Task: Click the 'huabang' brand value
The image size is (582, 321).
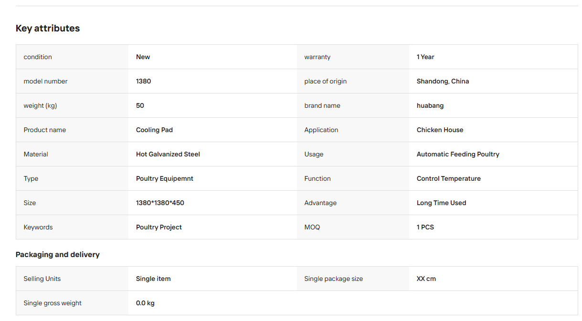Action: click(x=430, y=105)
